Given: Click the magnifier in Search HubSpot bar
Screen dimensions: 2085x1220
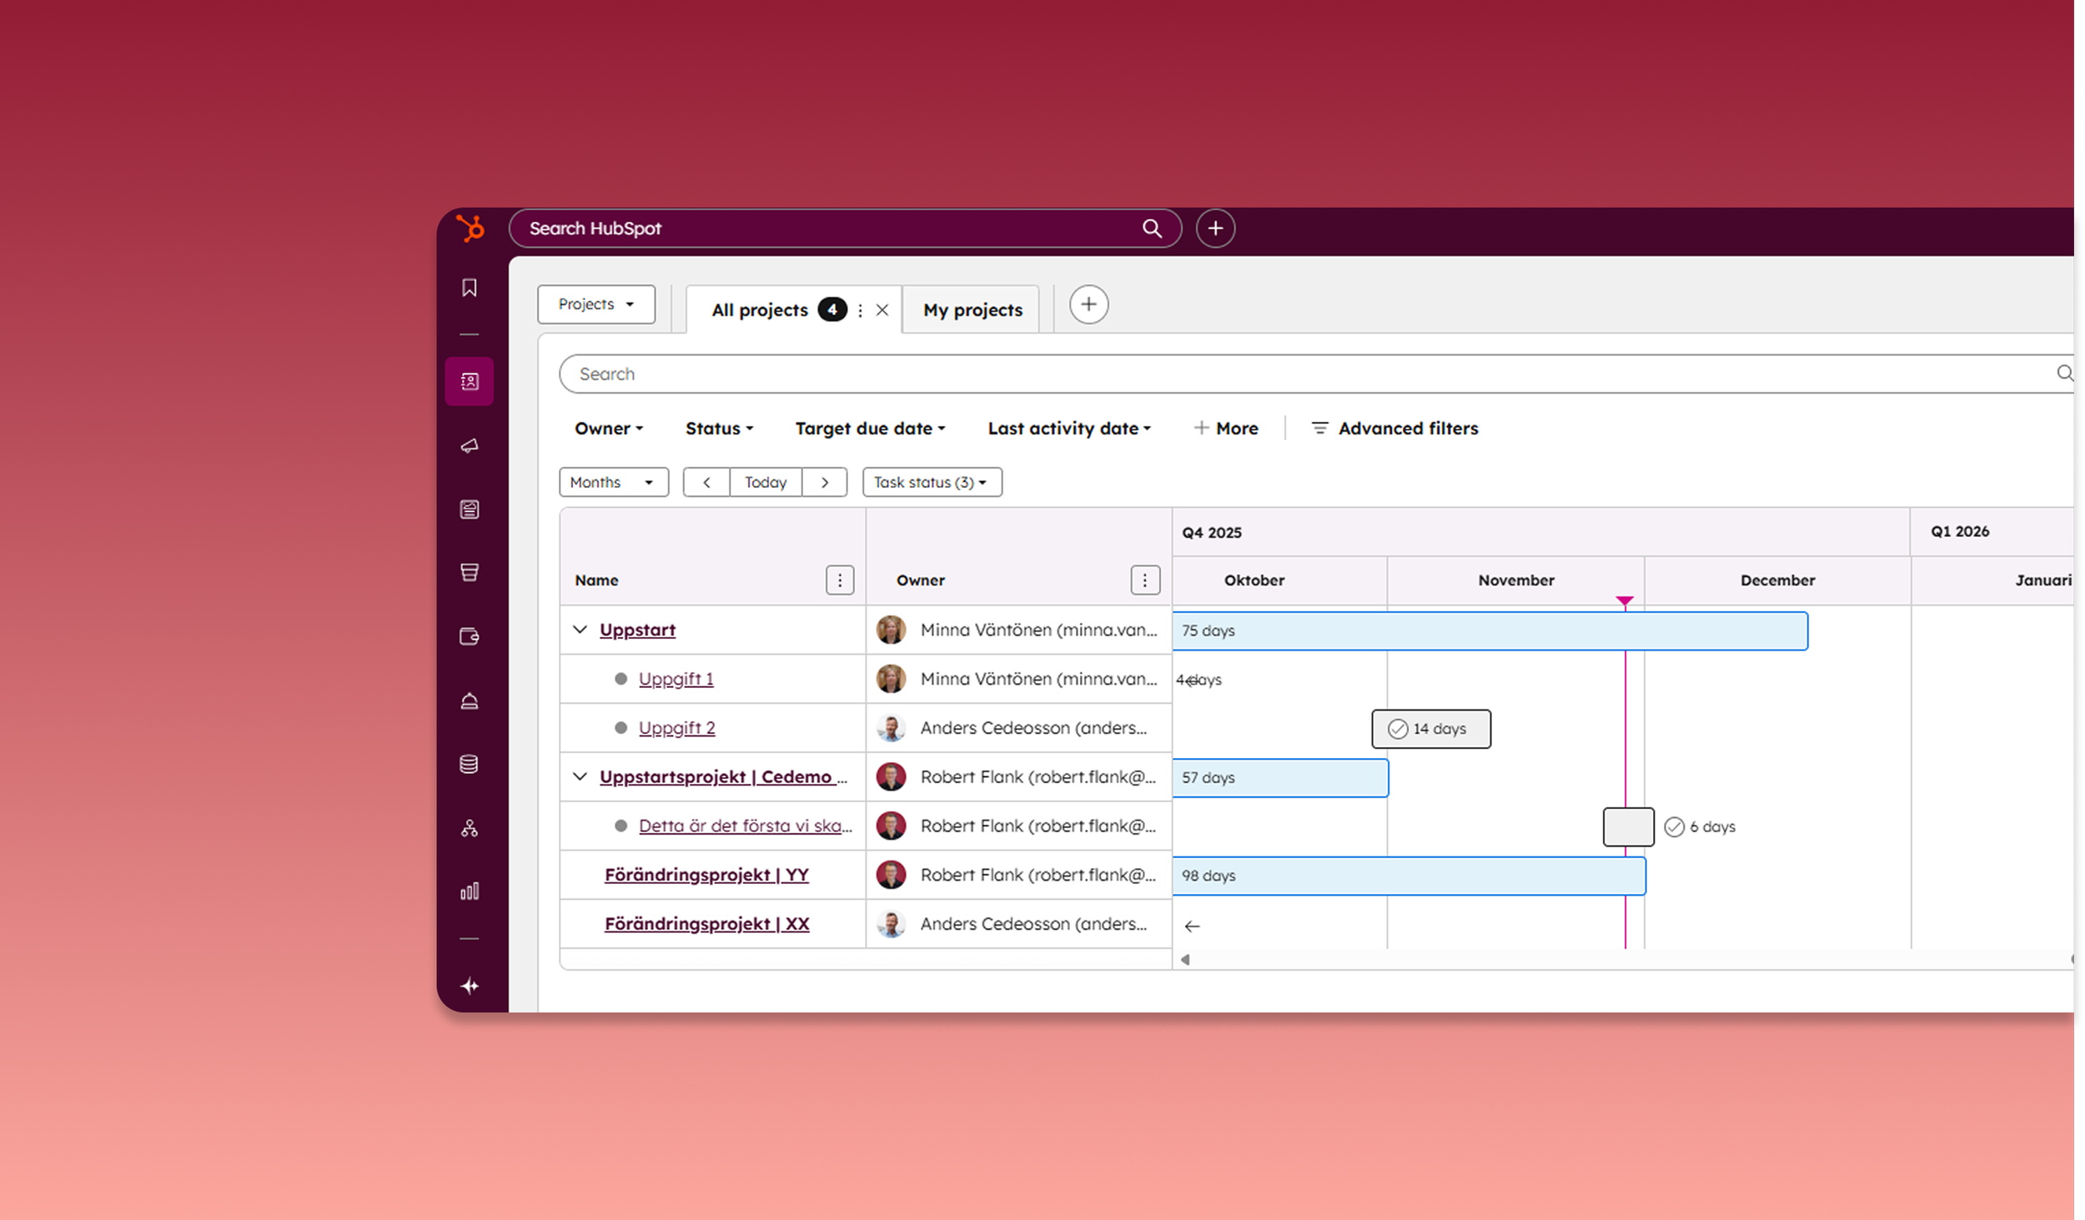Looking at the screenshot, I should [x=1153, y=228].
